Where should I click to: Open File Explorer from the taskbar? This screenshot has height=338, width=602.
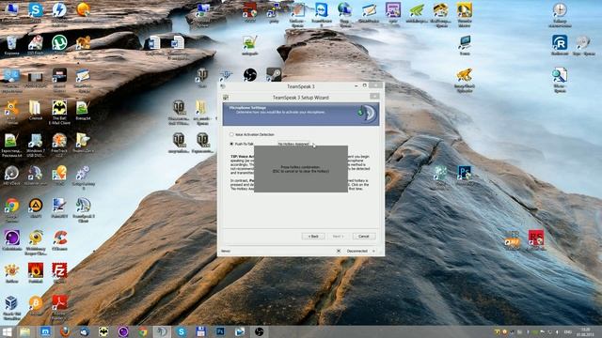25,331
